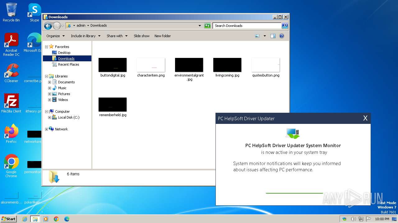The height and width of the screenshot is (223, 398).
Task: Select the livingcoming.jpg file
Action: (x=227, y=67)
